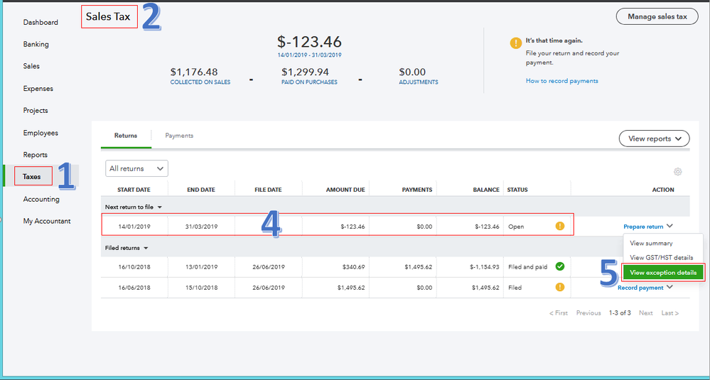Image resolution: width=710 pixels, height=380 pixels.
Task: Click the Prepare return link
Action: coord(643,227)
